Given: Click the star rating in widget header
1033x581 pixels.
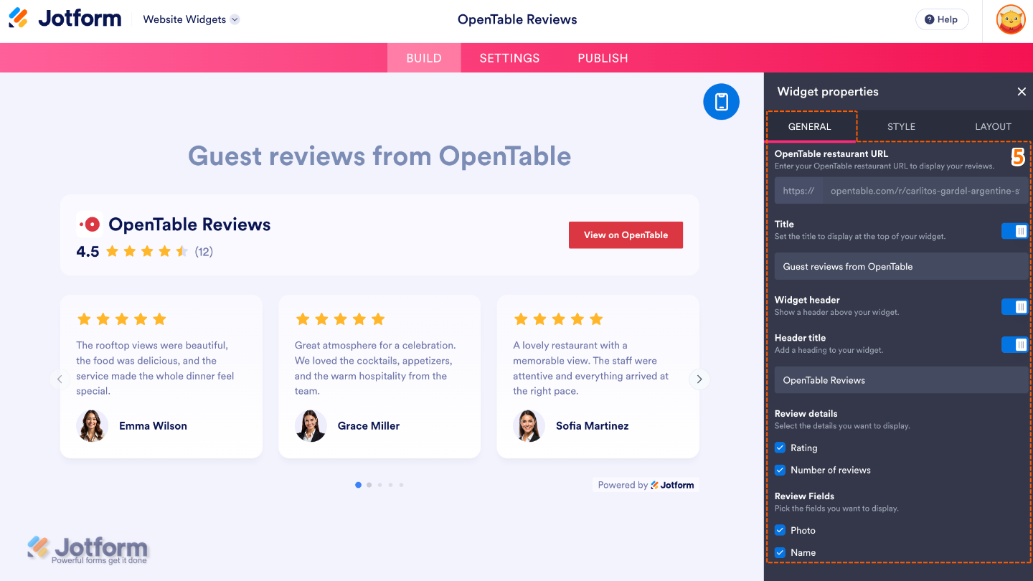Looking at the screenshot, I should pos(147,251).
